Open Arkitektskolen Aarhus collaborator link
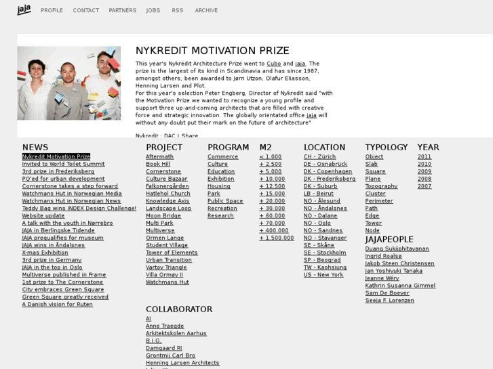The width and height of the screenshot is (493, 369). [x=176, y=333]
